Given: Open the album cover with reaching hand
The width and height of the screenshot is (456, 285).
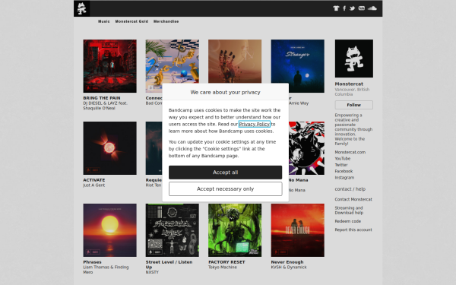Looking at the screenshot, I should click(235, 62).
